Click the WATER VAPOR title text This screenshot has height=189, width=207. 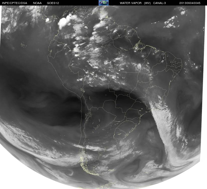[130, 3]
